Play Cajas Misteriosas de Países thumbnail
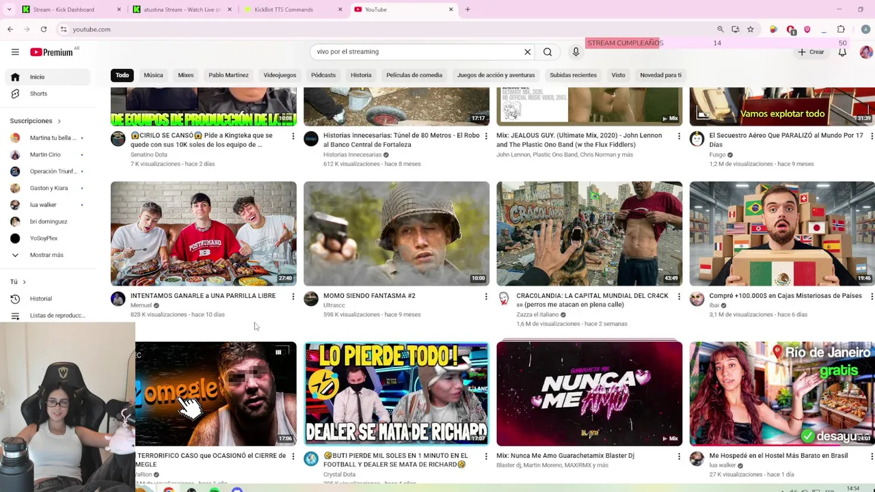The height and width of the screenshot is (492, 875). pyautogui.click(x=782, y=233)
